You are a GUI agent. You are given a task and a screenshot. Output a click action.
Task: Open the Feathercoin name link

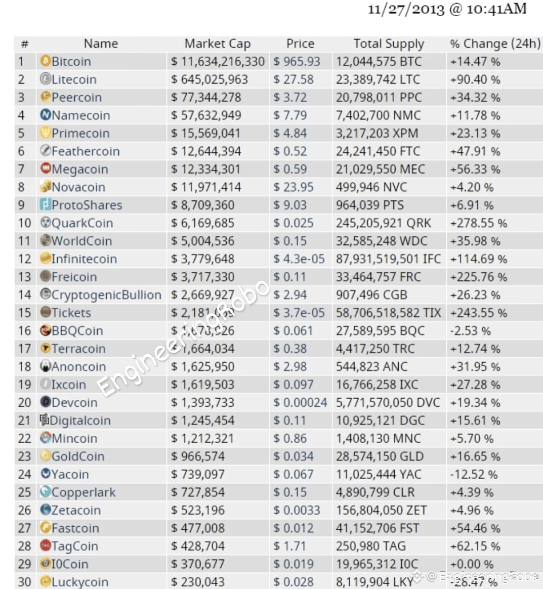(x=86, y=151)
